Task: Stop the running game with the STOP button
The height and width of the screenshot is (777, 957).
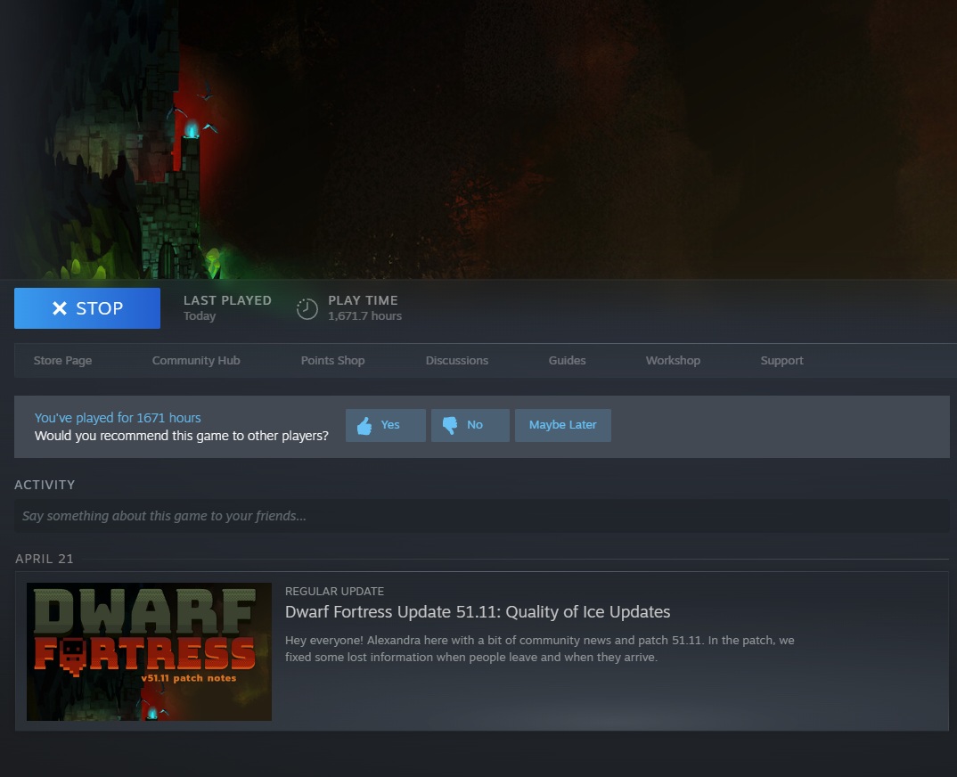Action: 87,308
